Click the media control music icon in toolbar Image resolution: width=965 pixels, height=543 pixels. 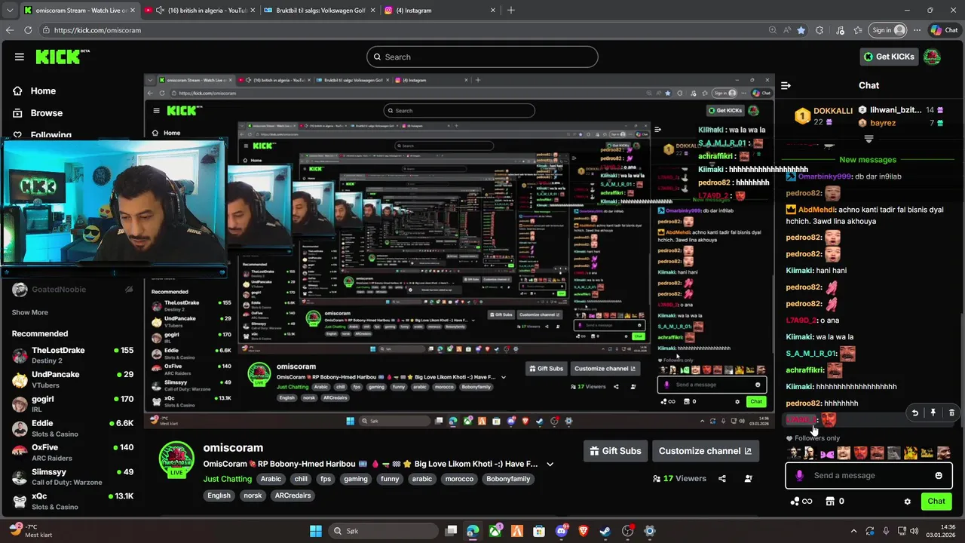[840, 30]
